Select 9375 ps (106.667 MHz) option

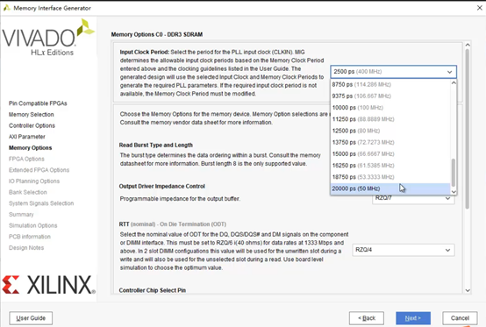390,96
